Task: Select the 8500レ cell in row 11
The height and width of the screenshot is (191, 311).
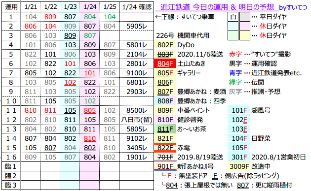Action: pos(137,110)
